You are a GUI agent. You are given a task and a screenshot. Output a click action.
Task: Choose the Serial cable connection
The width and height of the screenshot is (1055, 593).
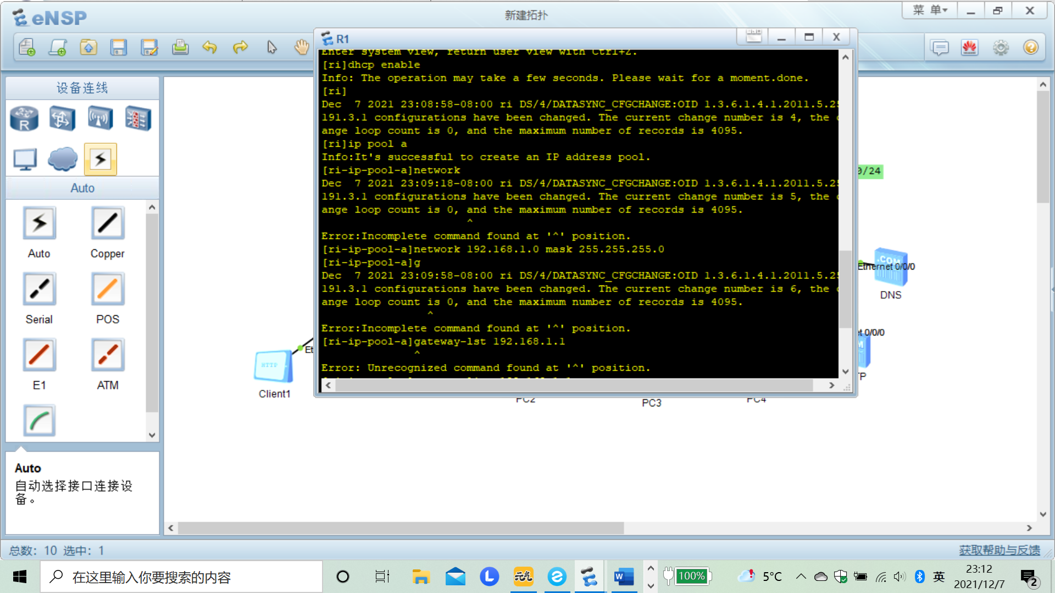(39, 289)
